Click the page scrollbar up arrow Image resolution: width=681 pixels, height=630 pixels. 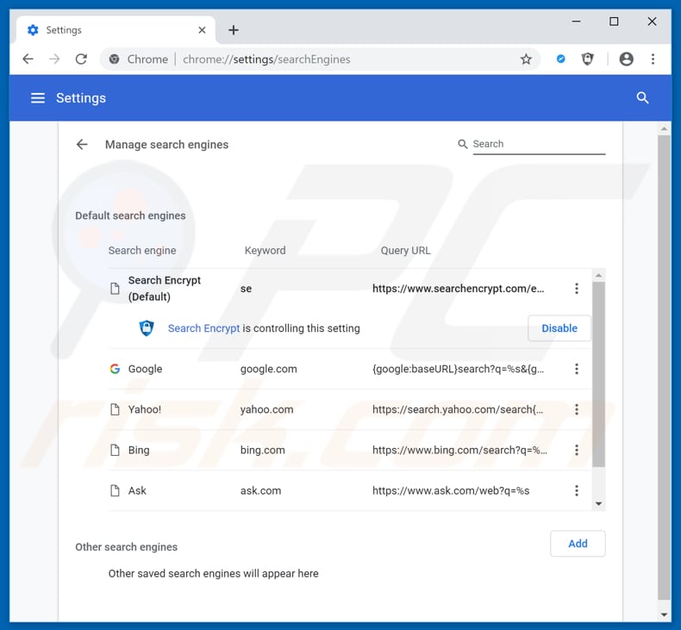click(x=664, y=129)
